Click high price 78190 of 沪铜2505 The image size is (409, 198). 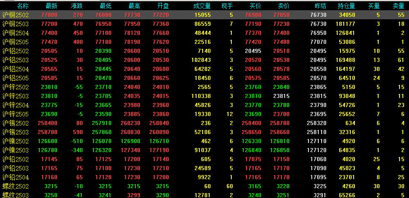(x=132, y=42)
